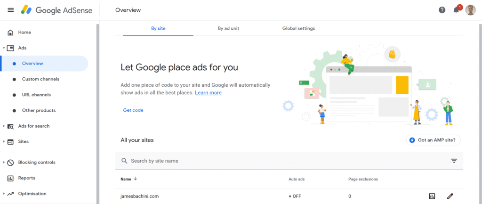Expand the Sites section arrow
The image size is (482, 204).
pos(3,141)
